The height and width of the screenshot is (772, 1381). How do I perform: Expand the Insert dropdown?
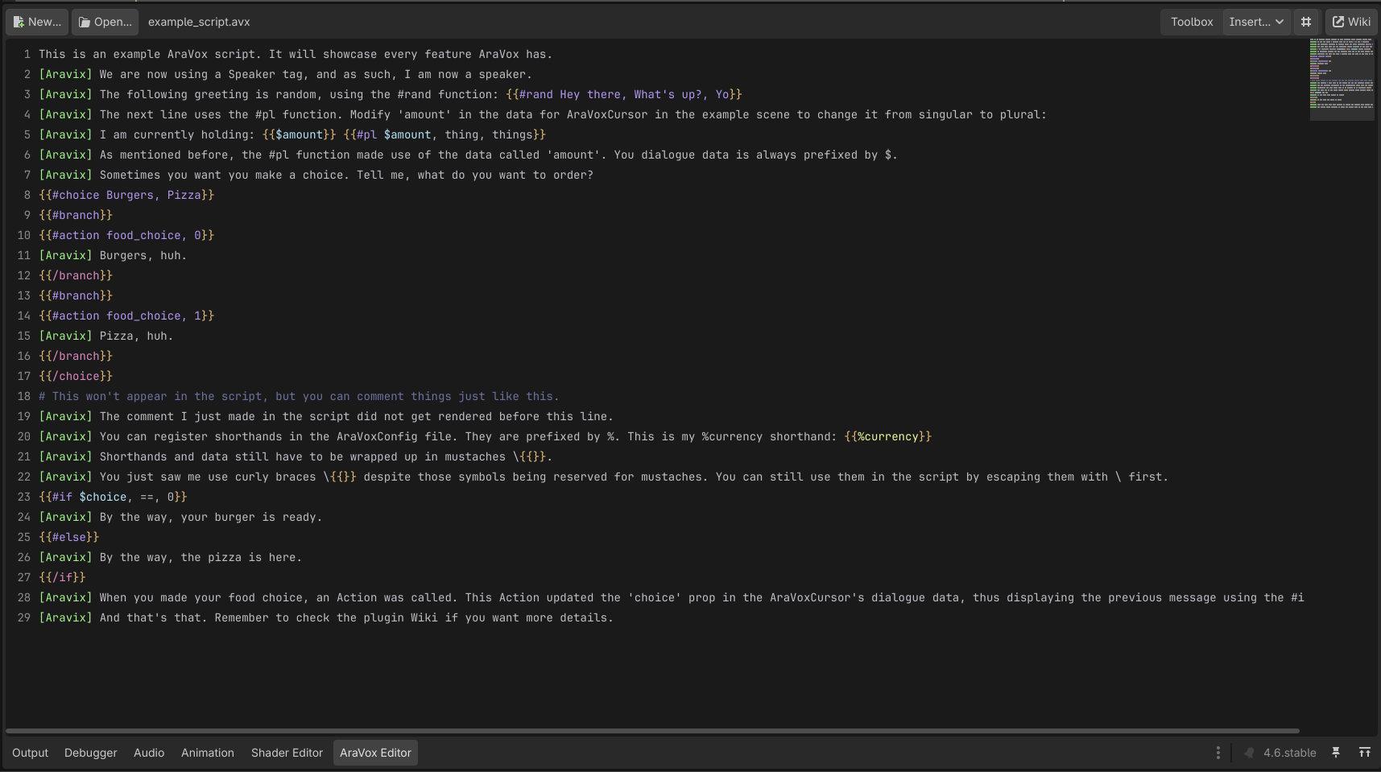click(1256, 22)
